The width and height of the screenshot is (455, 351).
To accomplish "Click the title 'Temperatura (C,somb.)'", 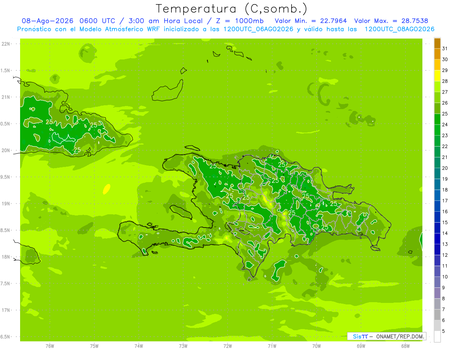I will click(231, 9).
